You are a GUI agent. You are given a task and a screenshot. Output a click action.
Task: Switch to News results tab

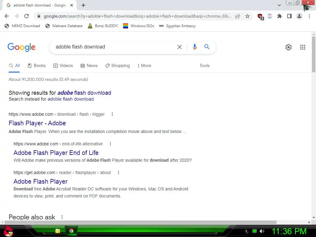pos(89,66)
